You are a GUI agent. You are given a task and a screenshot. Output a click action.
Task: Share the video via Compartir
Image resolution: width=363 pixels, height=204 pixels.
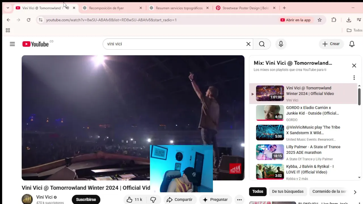(x=180, y=199)
